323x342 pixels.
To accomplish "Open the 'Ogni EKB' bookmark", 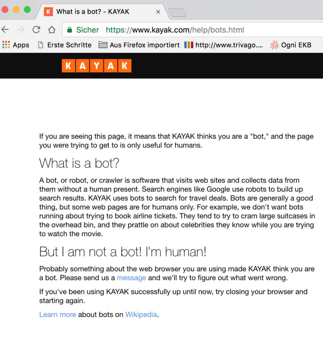I will [291, 45].
